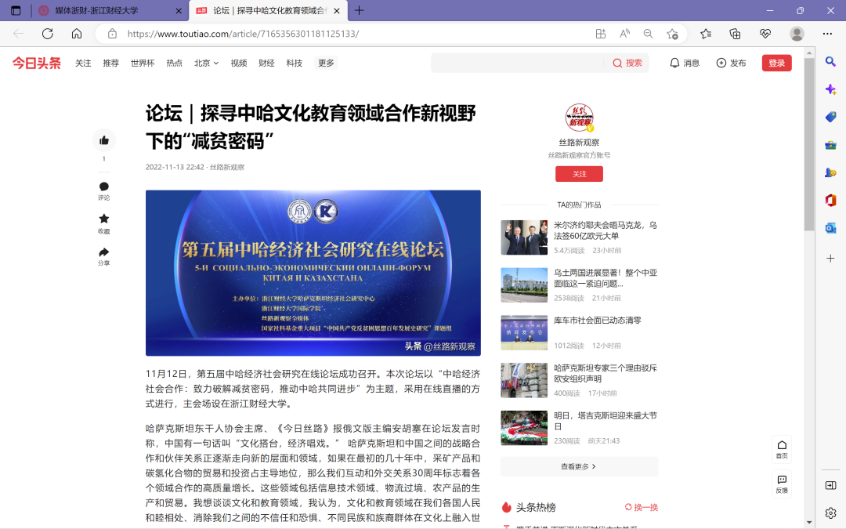Click the forum banner image
Image resolution: width=846 pixels, height=529 pixels.
(x=313, y=273)
